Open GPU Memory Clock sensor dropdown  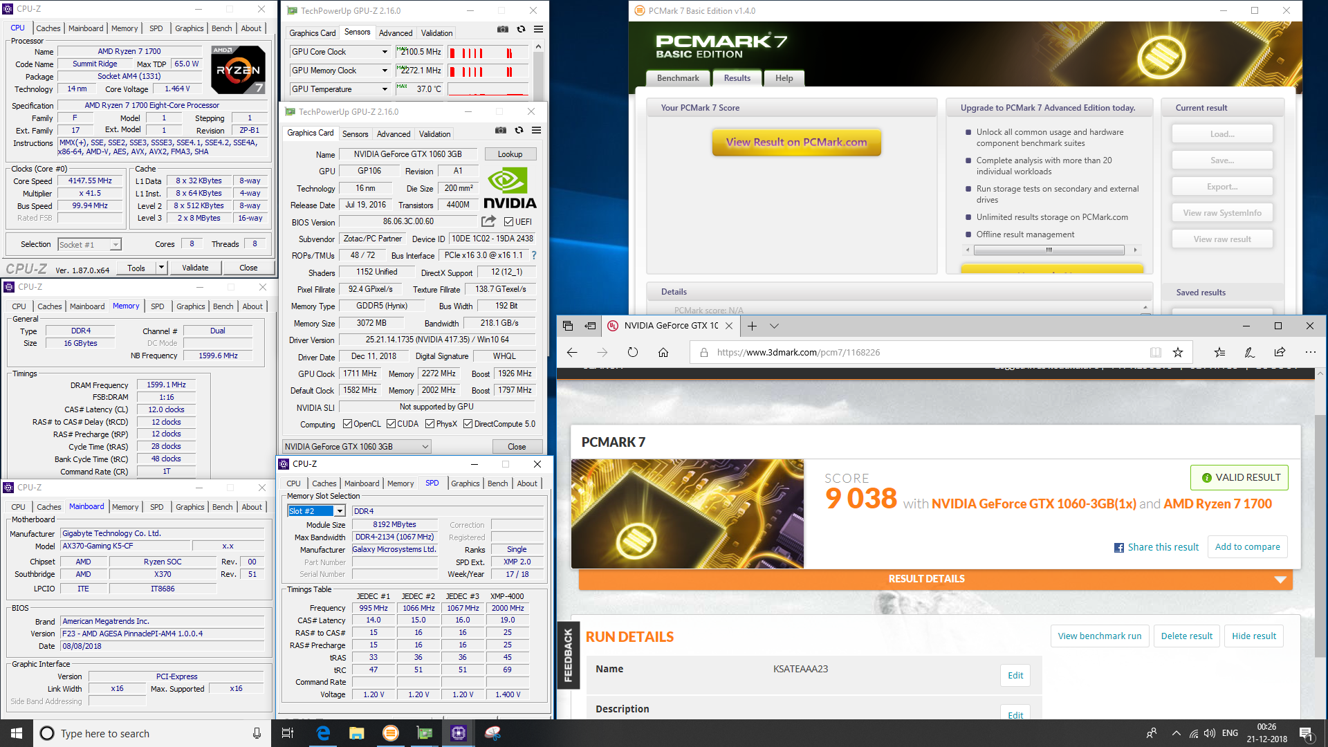click(x=385, y=71)
